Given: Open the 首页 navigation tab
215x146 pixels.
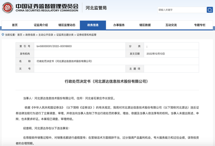Looking at the screenshot, I should pos(15,25).
